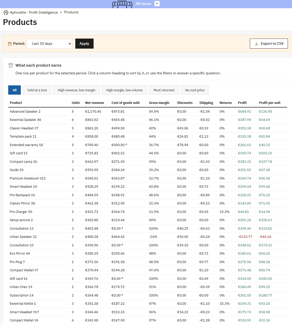Select the No cost price filter

(x=195, y=90)
